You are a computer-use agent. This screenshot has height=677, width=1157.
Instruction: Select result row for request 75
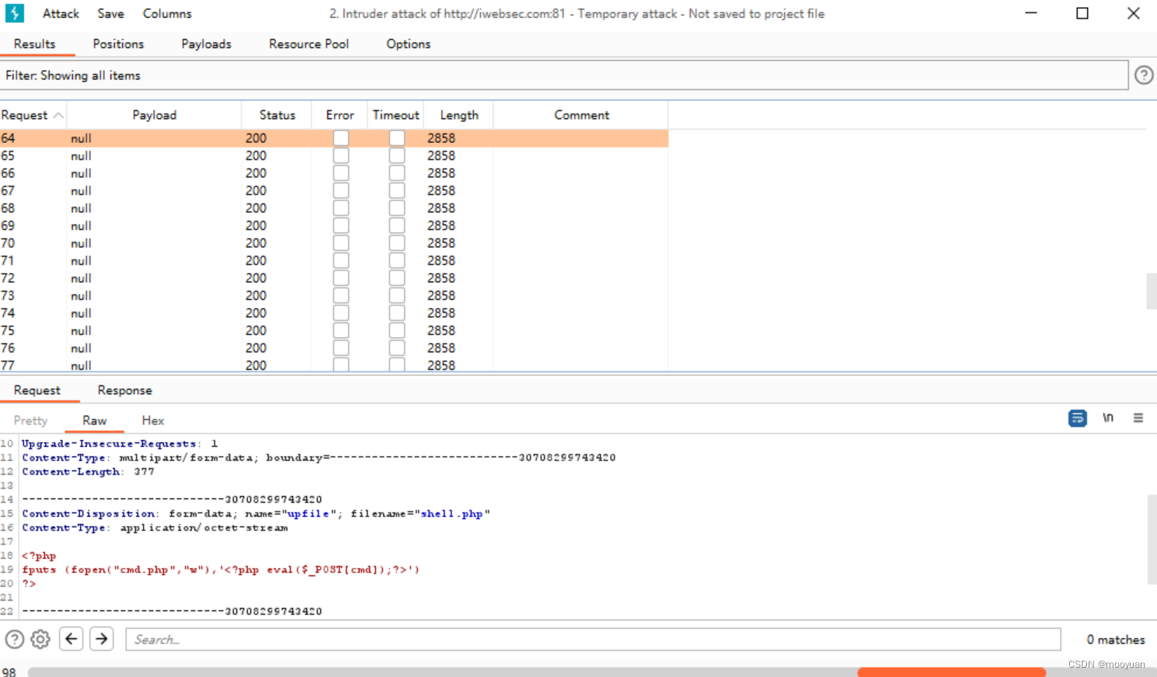334,330
